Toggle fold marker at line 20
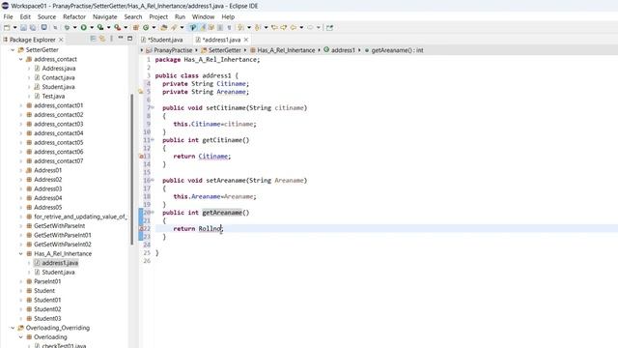Image resolution: width=618 pixels, height=348 pixels. [153, 213]
